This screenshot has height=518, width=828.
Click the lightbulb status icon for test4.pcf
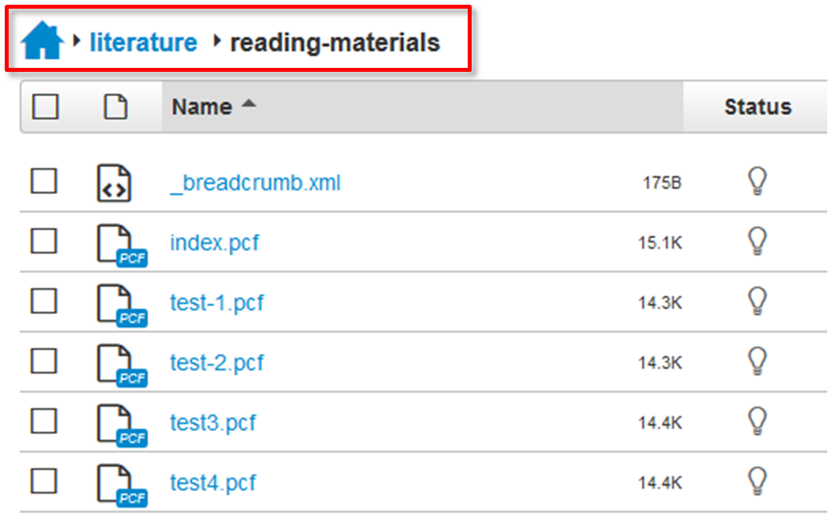(x=758, y=480)
